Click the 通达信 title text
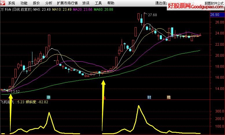Image resolution: width=225 pixels, height=135 pixels. 160,3
